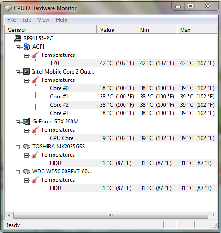The height and width of the screenshot is (233, 221).
Task: Open the File menu
Action: pyautogui.click(x=12, y=20)
